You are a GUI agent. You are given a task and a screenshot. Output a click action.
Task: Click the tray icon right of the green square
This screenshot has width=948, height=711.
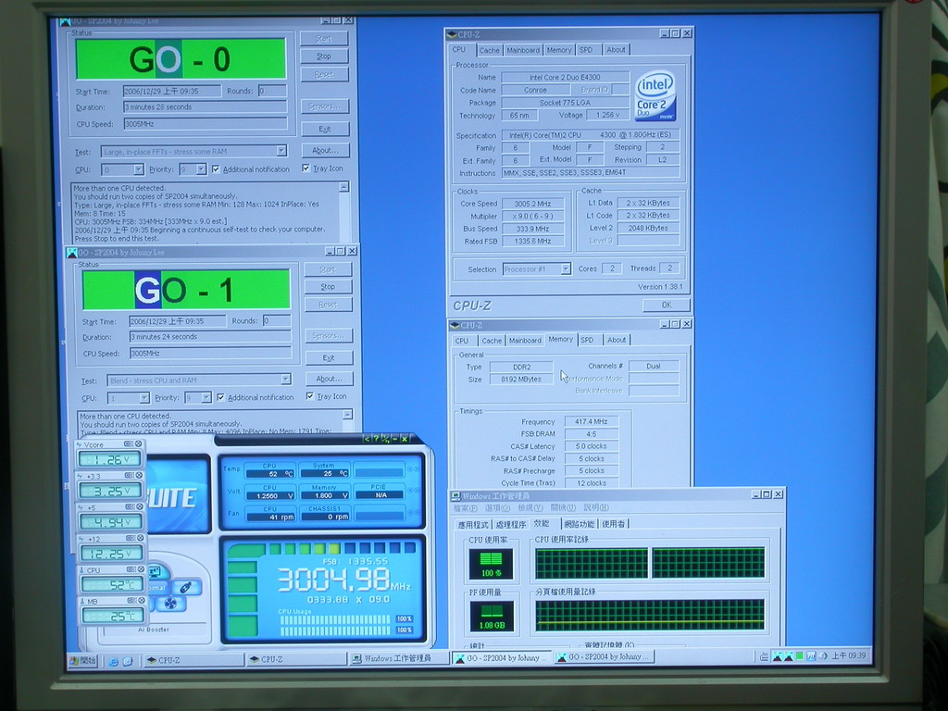[x=811, y=656]
